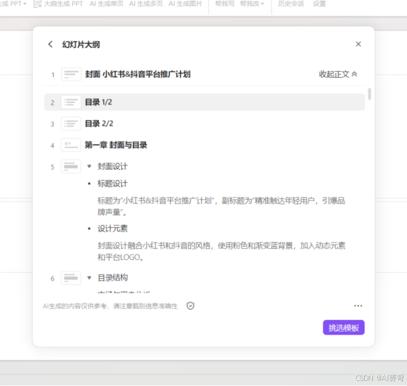Click the 封面设计 section title

pos(112,167)
